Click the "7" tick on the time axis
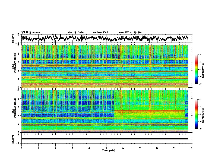 click(140, 148)
